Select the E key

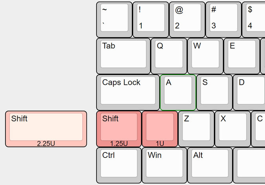242,56
